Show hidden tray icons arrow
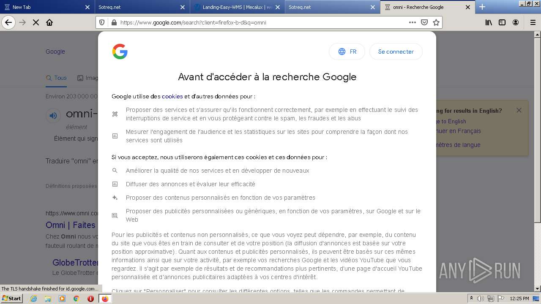The image size is (541, 304). (x=472, y=299)
